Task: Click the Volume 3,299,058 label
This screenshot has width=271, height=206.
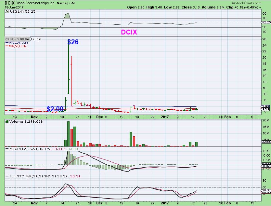Action: coord(26,121)
